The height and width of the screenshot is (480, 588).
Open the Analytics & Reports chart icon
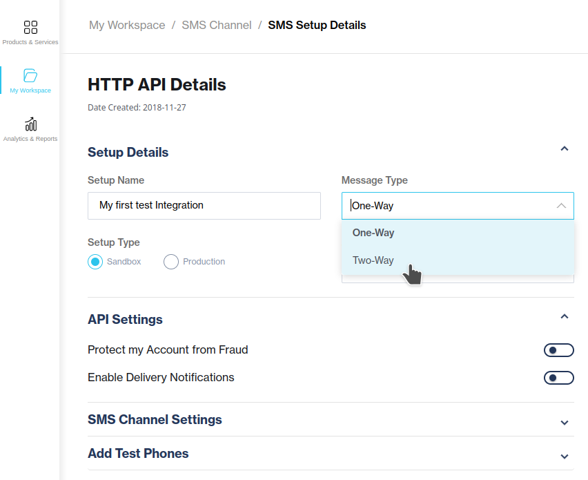coord(30,124)
